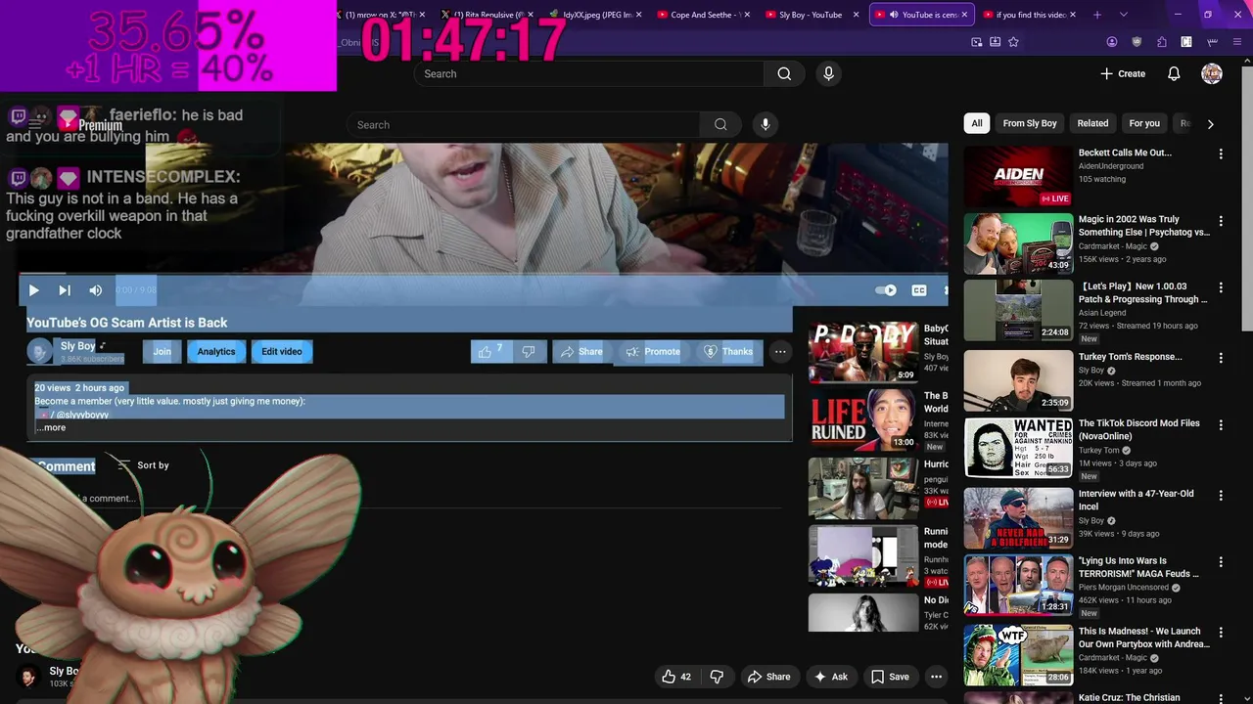
Task: Toggle autoplay switch in the player
Action: pos(885,290)
